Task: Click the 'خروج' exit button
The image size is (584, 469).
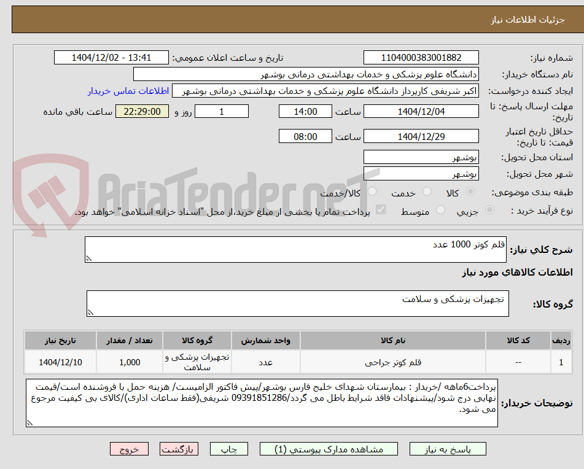Action: (129, 449)
